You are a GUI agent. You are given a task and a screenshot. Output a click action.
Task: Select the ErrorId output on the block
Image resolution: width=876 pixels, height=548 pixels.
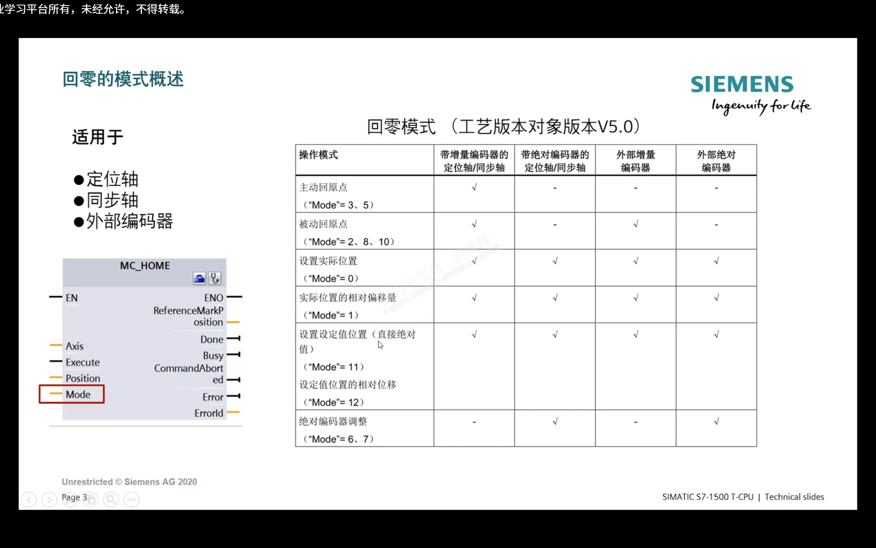(x=208, y=413)
